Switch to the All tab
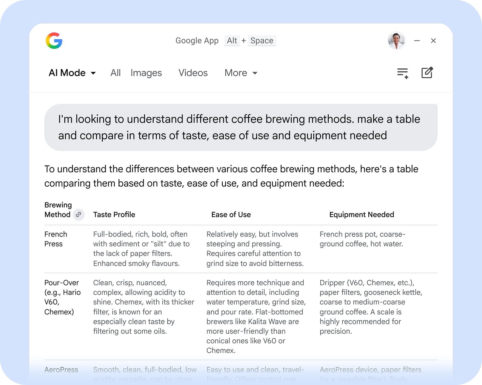 (x=115, y=73)
